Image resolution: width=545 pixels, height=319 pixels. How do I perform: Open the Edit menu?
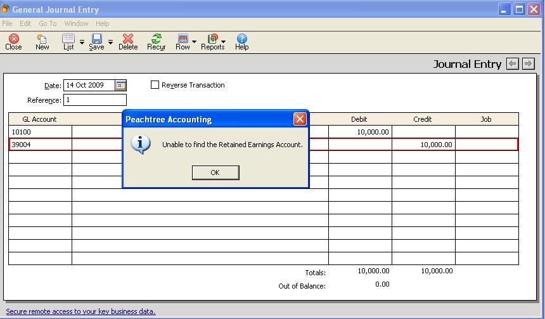point(25,23)
